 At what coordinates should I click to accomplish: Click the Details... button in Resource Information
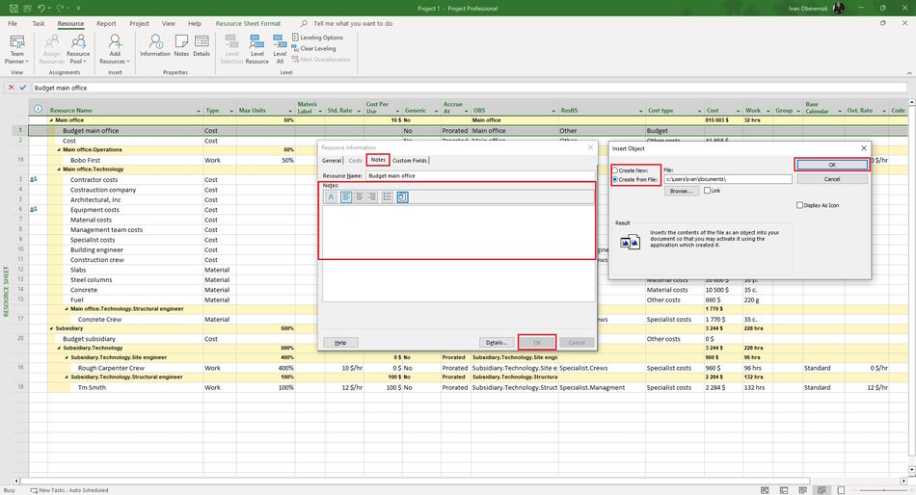pos(497,343)
